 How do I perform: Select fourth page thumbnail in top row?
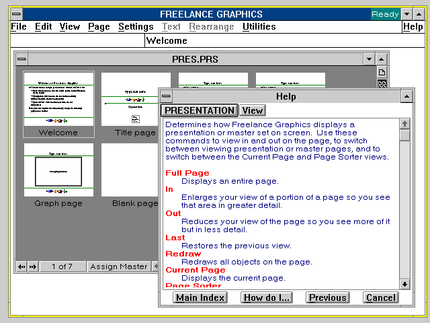click(290, 80)
